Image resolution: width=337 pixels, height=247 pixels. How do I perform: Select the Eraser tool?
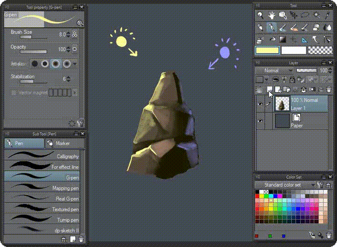[x=316, y=27]
